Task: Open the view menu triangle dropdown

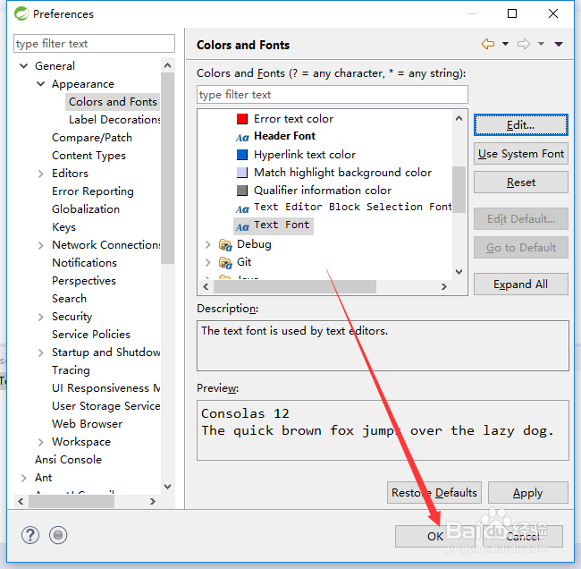Action: (x=559, y=44)
